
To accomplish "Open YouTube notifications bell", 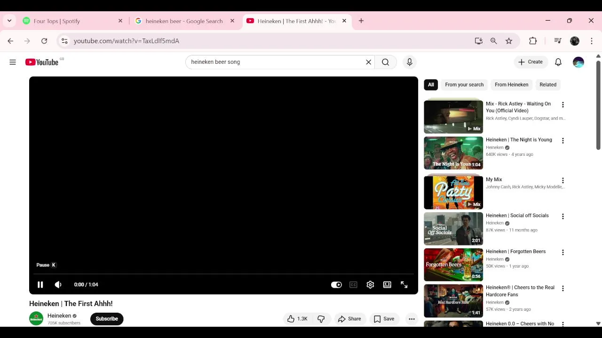I will (558, 62).
